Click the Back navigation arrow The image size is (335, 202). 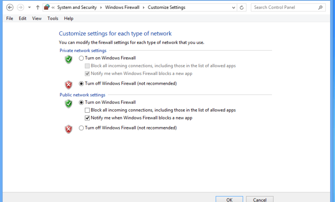click(x=10, y=7)
